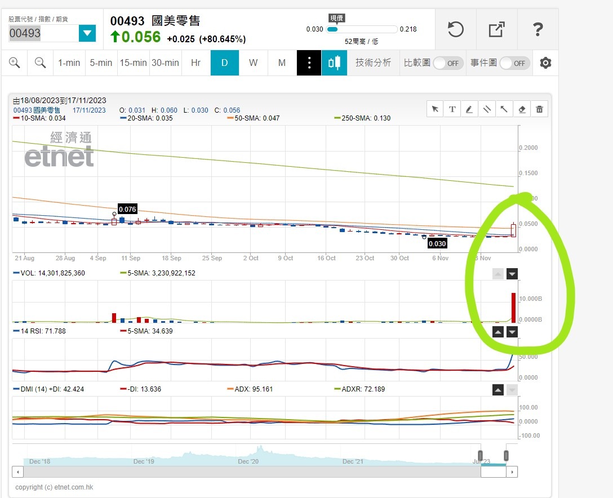Open help via question mark icon
The image size is (613, 498).
click(538, 29)
